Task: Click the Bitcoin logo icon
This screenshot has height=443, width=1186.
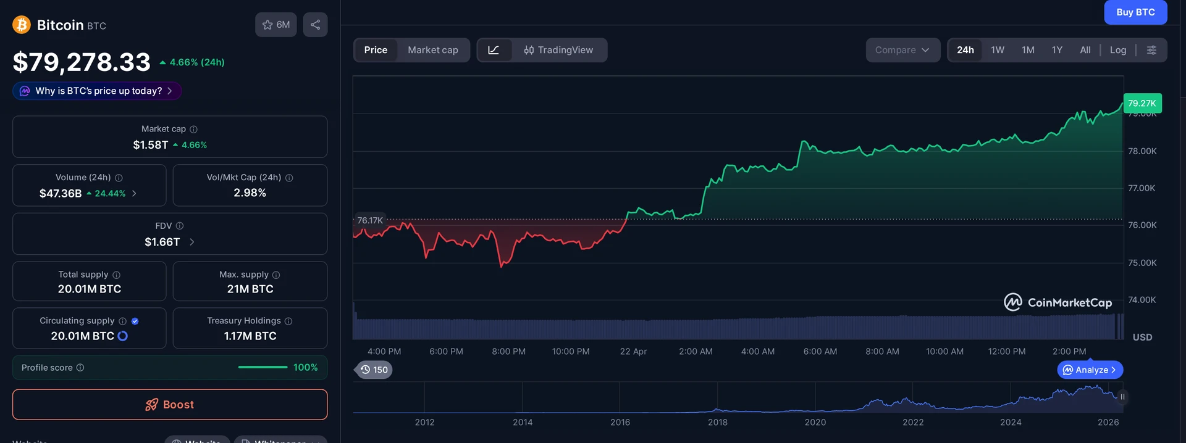Action: [x=22, y=25]
